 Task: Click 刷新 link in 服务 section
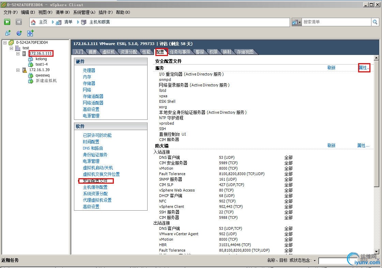[331, 68]
